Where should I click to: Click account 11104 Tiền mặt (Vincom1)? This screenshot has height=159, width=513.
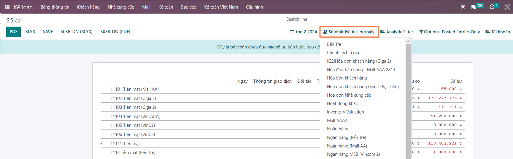click(135, 116)
